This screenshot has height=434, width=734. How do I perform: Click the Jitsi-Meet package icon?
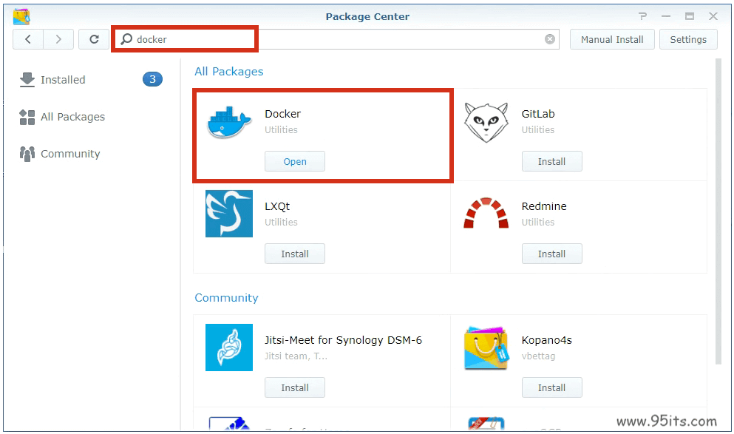tap(229, 347)
